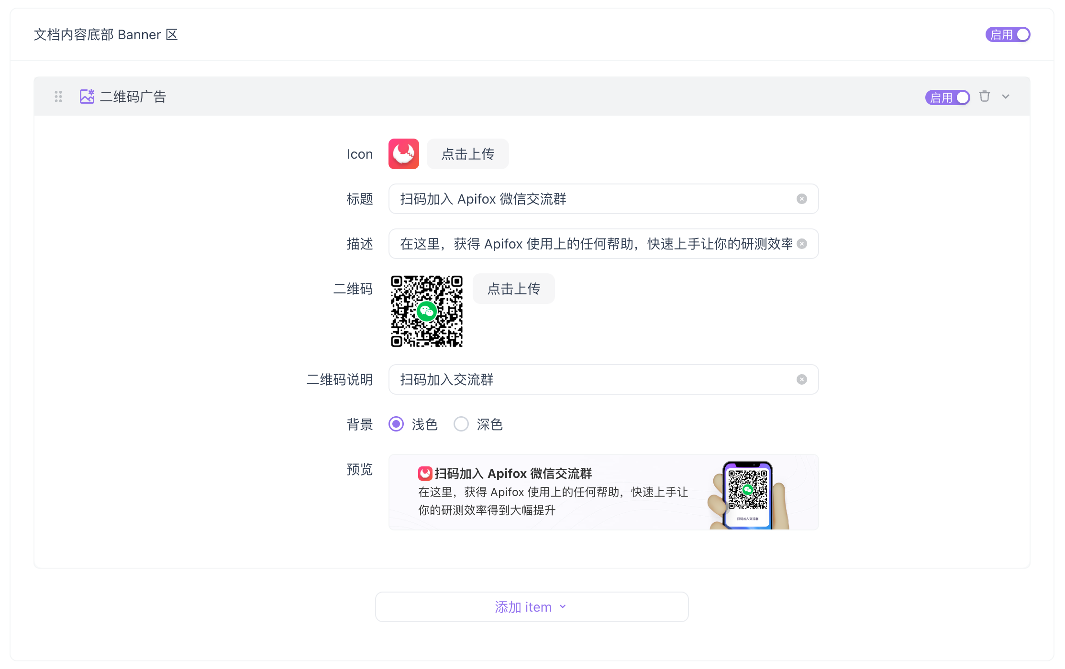Screen dimensions: 1065x669
Task: Click the drag handle beside 二维码广告
Action: coord(58,97)
